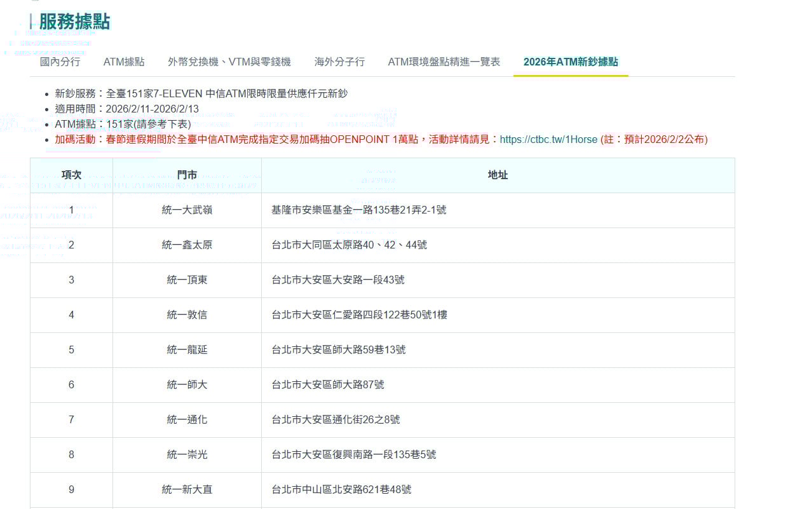The image size is (788, 509).
Task: Open the ctbc.tw/1Horse activity link
Action: tap(548, 139)
